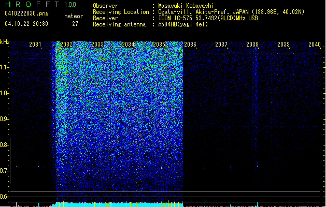326x207 pixels.
Task: Click the 2038 time marker
Action: click(252, 45)
